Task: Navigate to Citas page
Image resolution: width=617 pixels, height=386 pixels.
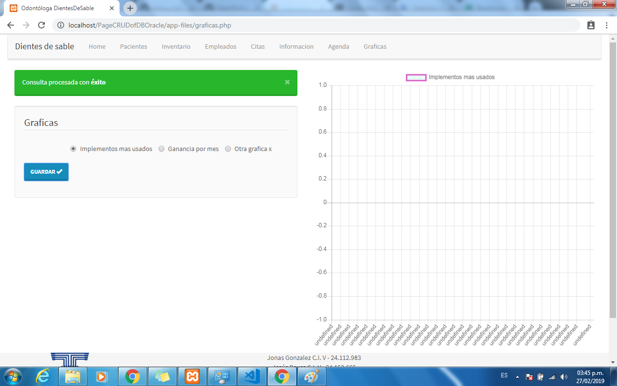Action: pyautogui.click(x=258, y=47)
